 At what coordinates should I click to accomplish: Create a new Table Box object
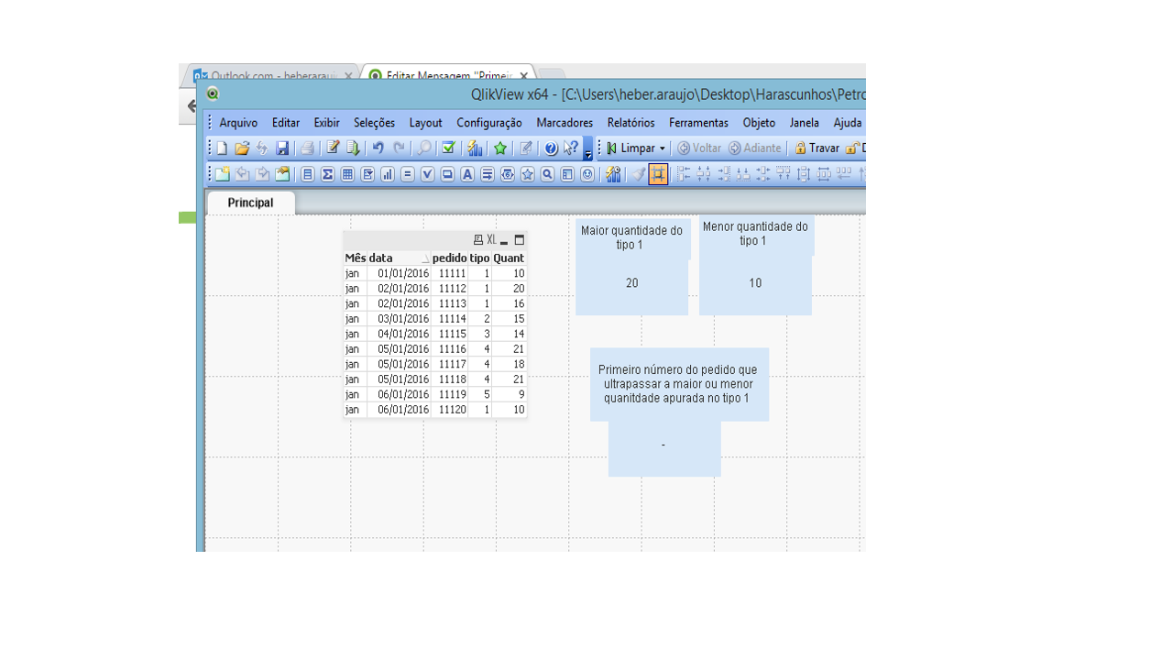pos(347,174)
